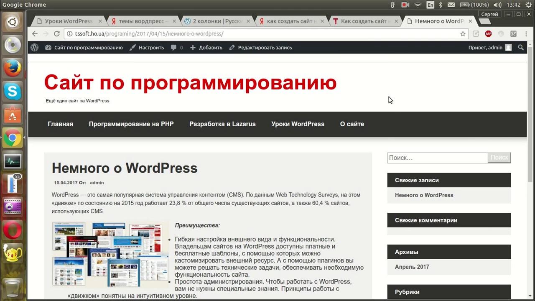Open a new tab with the blank tab button

click(x=485, y=21)
